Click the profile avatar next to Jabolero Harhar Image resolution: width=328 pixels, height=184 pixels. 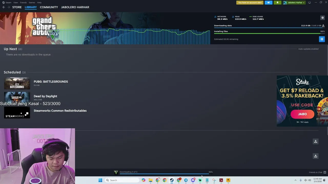(x=285, y=3)
